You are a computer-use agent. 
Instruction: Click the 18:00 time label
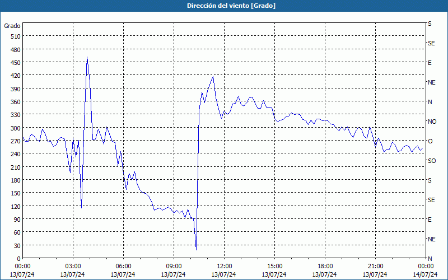(325, 267)
